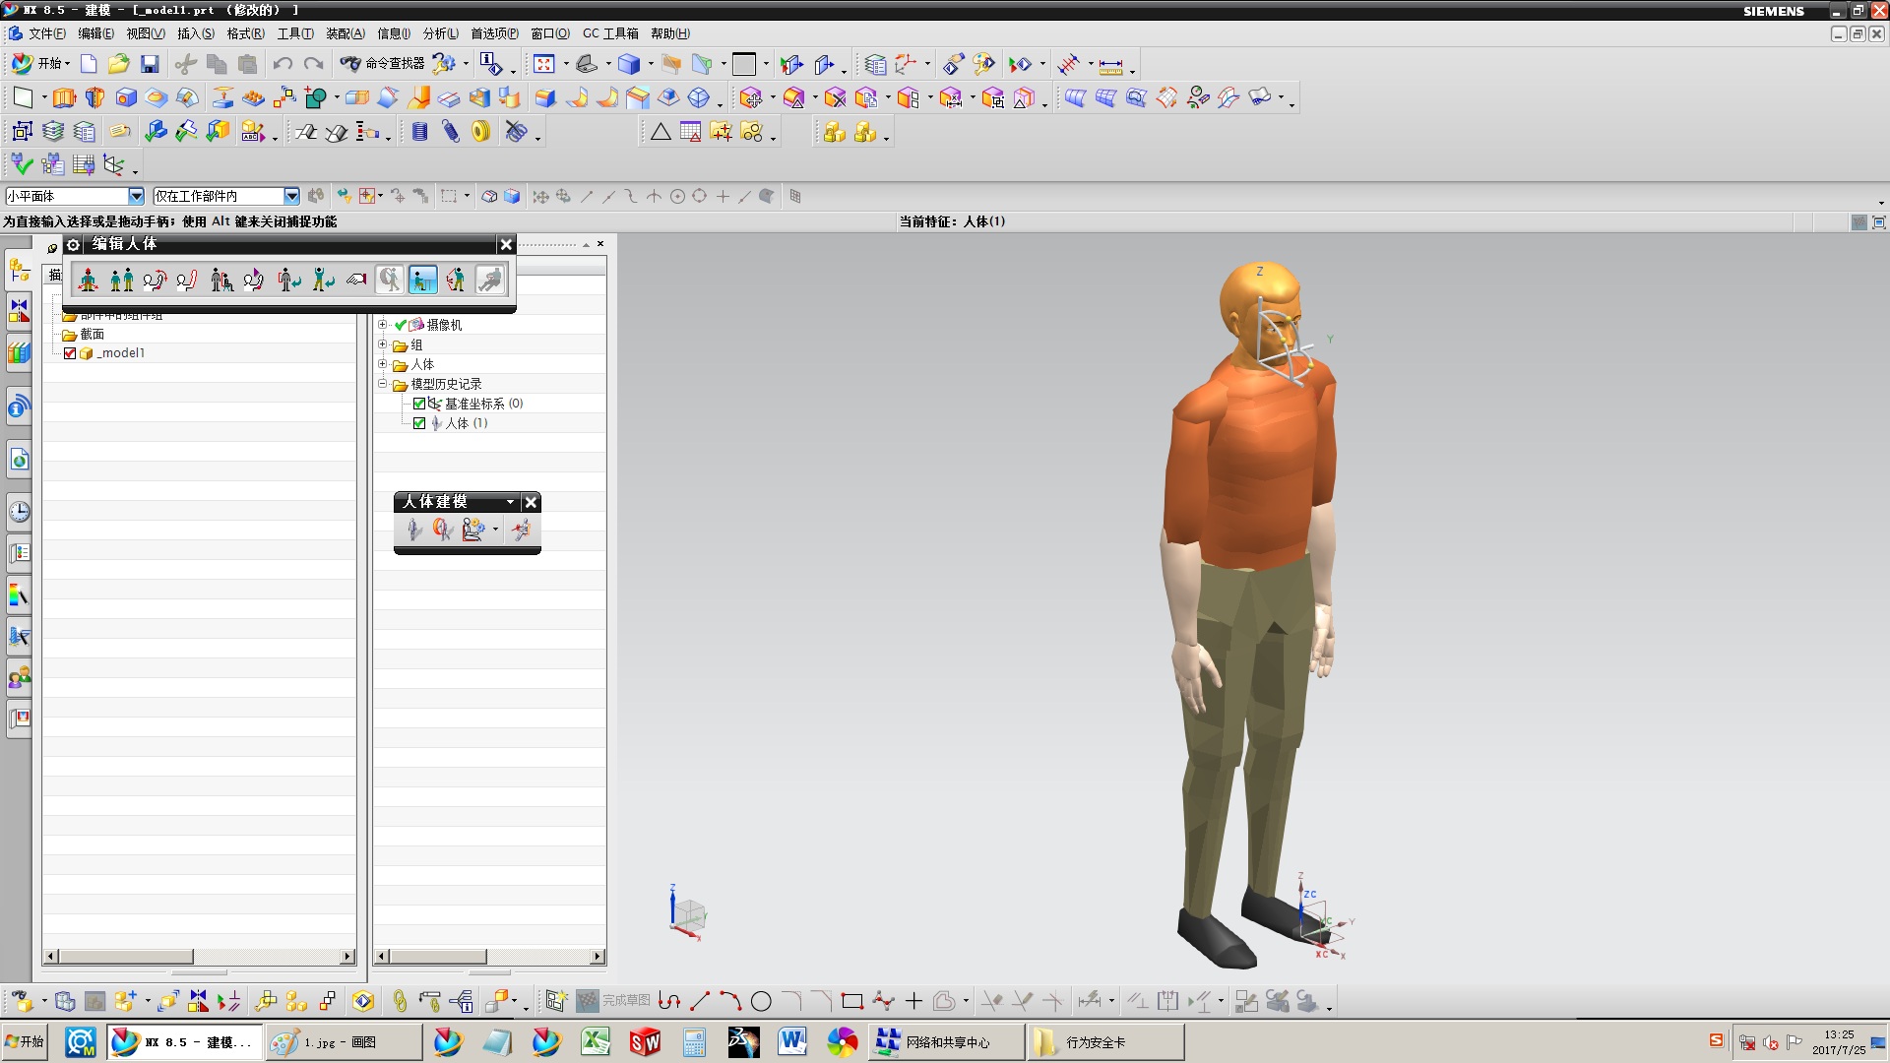This screenshot has height=1063, width=1890.
Task: Select the two-person icon in 编辑人体
Action: [x=122, y=281]
